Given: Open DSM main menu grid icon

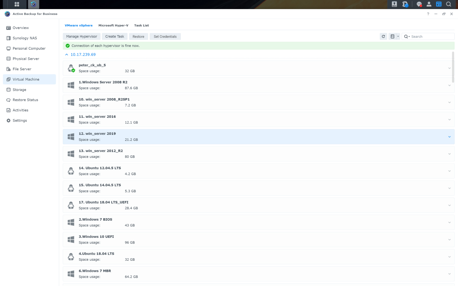Looking at the screenshot, I should 17,4.
